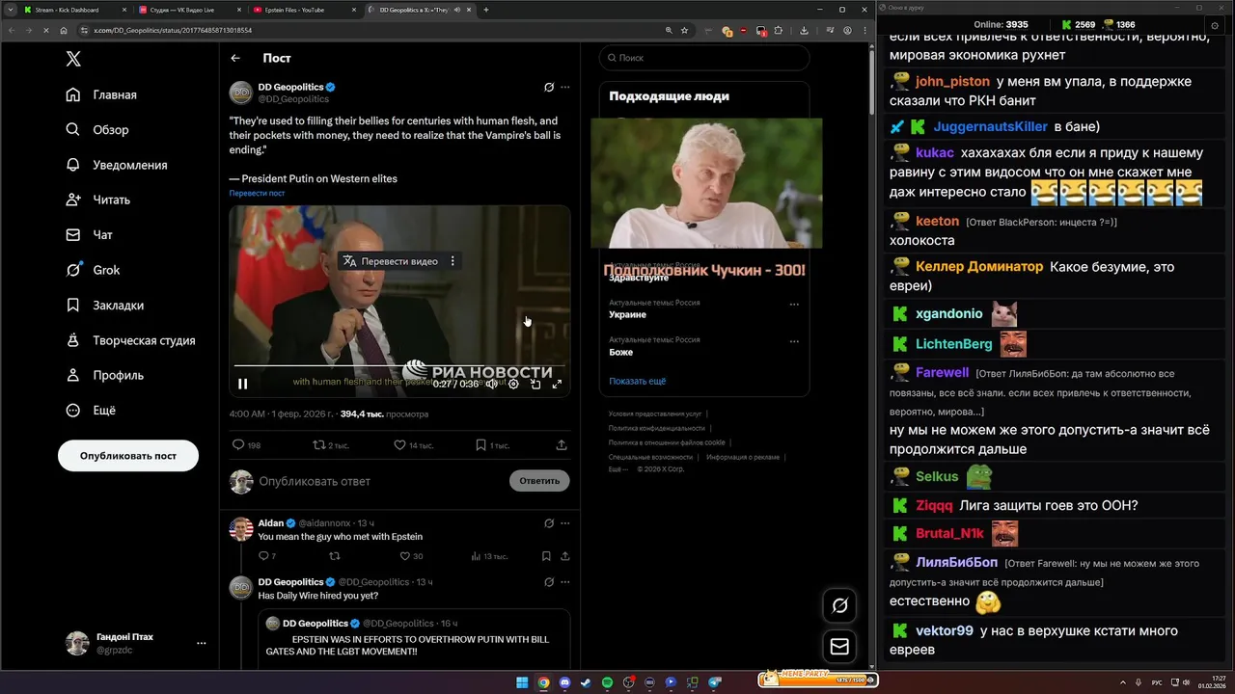Open the floating Grok button
The image size is (1235, 694).
[x=839, y=605]
